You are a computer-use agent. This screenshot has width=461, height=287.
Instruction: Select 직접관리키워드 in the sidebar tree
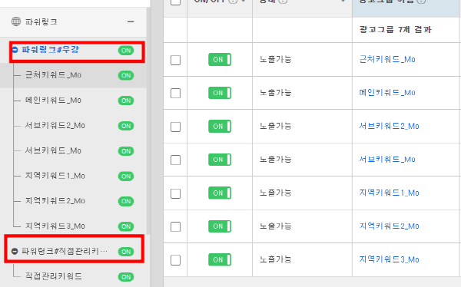54,276
